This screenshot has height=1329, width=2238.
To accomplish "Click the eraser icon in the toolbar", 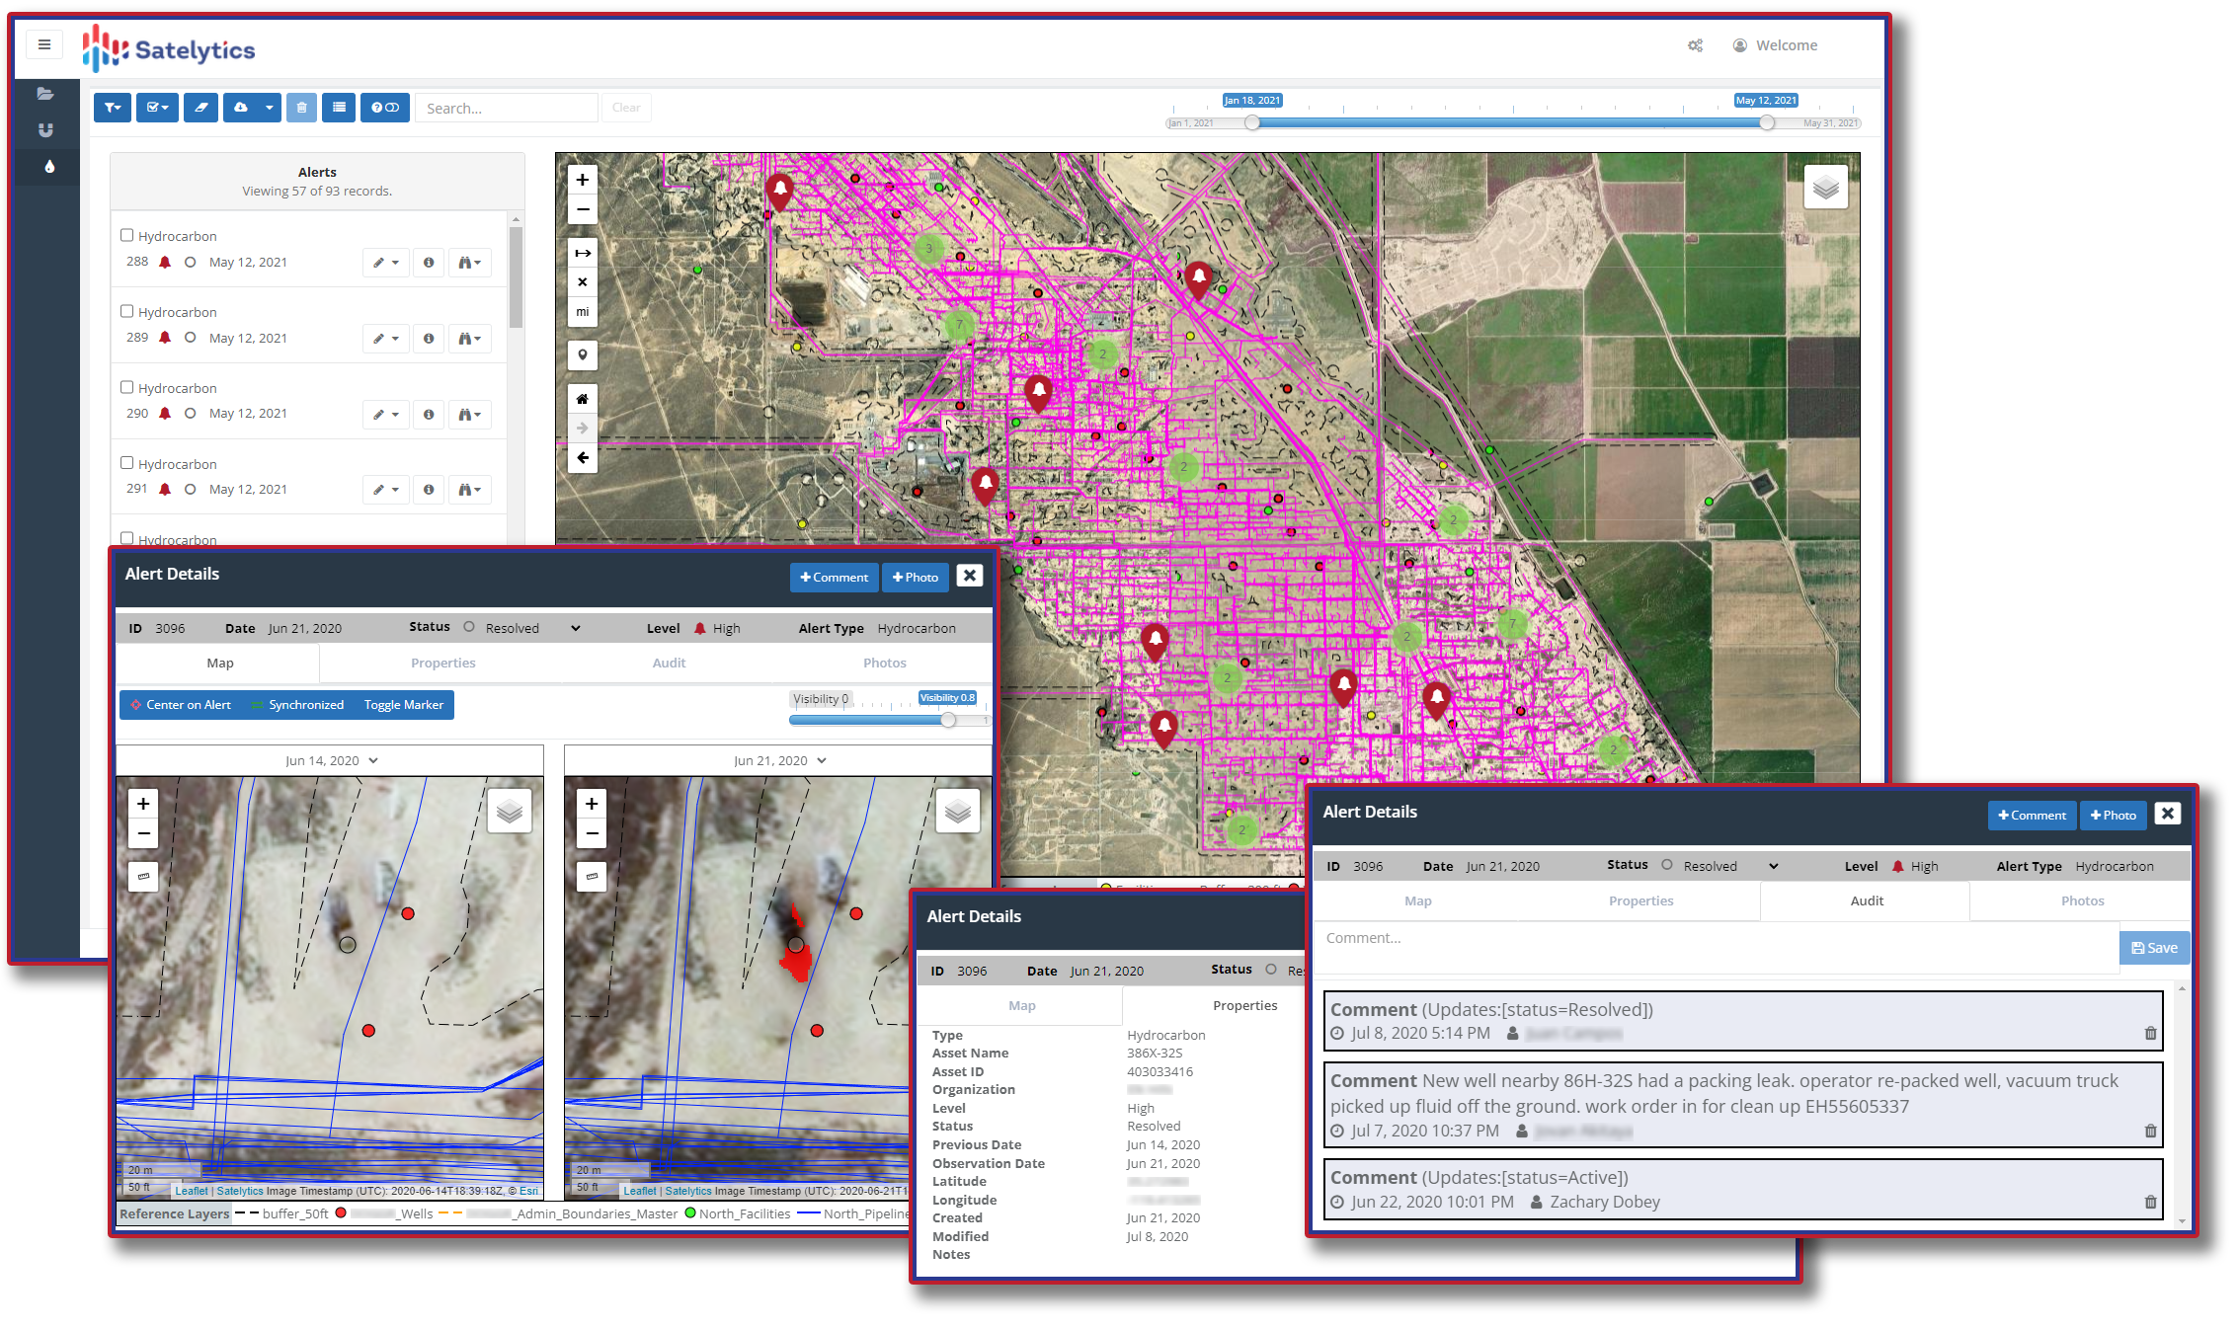I will 200,108.
